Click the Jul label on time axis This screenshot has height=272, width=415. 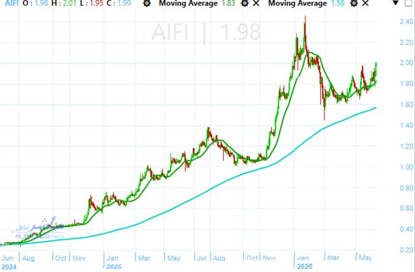click(202, 258)
